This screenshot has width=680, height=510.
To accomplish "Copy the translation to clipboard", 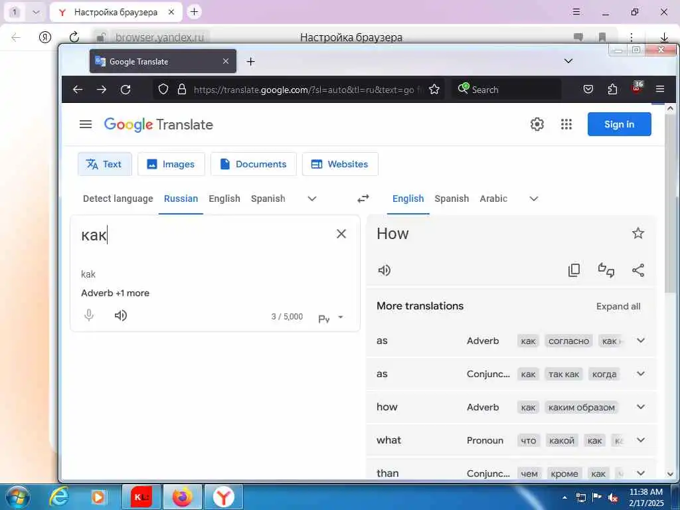I will pos(574,270).
